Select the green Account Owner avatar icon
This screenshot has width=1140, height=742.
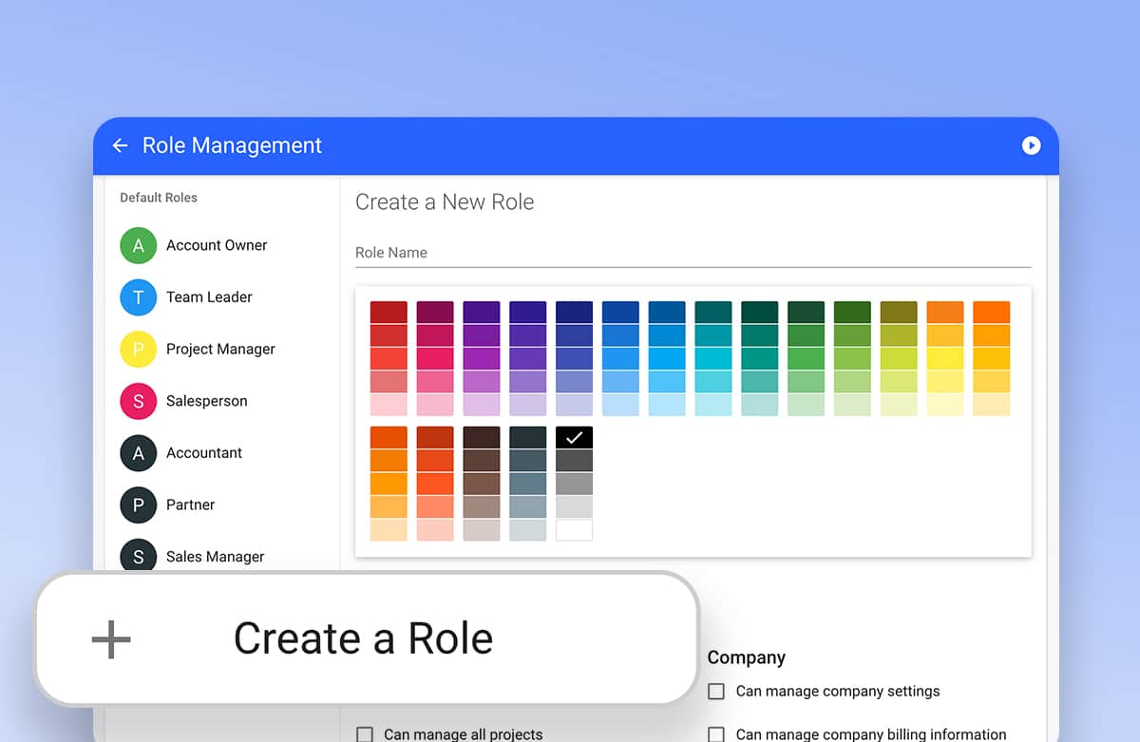click(x=138, y=245)
